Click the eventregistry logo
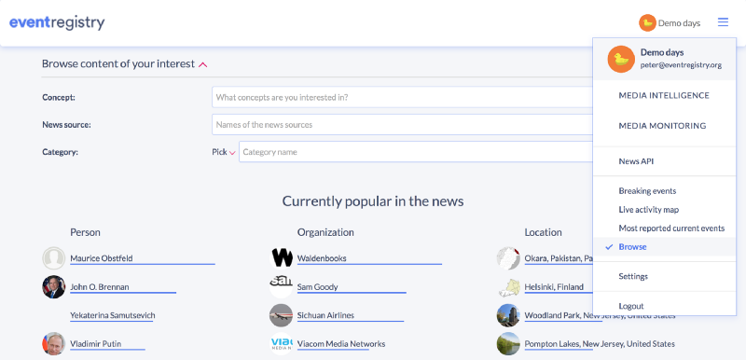 click(x=57, y=22)
